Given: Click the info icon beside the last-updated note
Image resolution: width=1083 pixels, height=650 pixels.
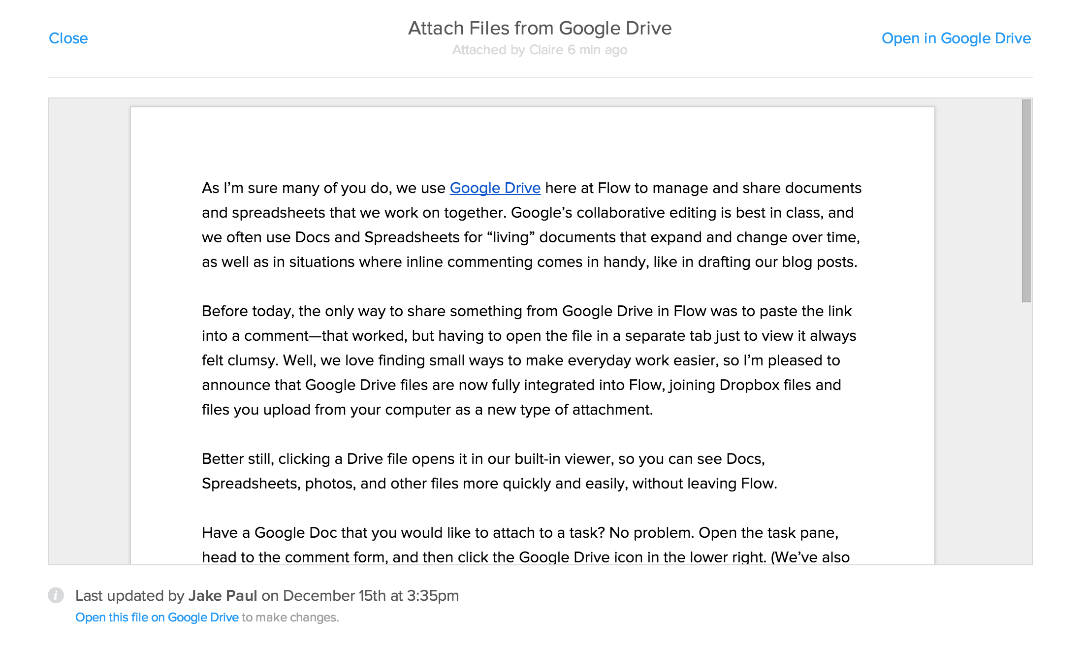Looking at the screenshot, I should click(x=56, y=595).
